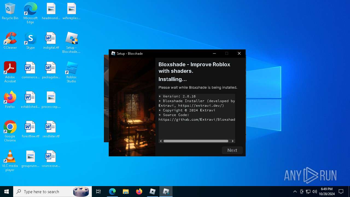Viewport: 350px width, 197px height.
Task: Open Roblox Studio desktop shortcut
Action: coord(71,72)
